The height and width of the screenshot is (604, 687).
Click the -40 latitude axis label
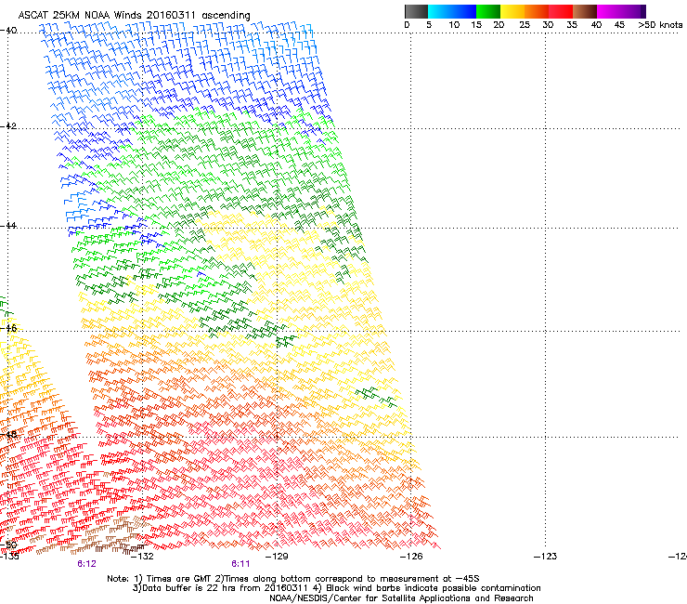coord(8,31)
